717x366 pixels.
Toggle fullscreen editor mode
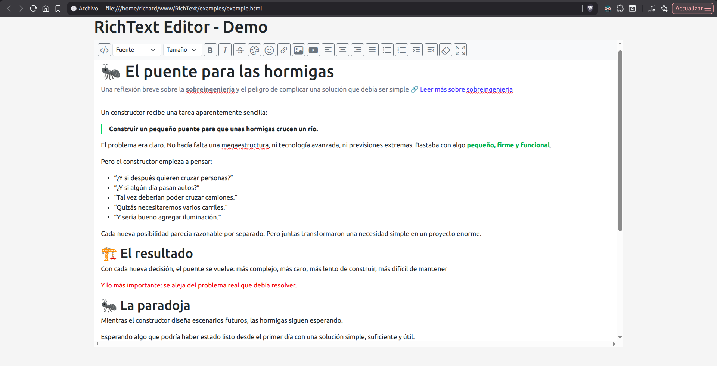(460, 50)
